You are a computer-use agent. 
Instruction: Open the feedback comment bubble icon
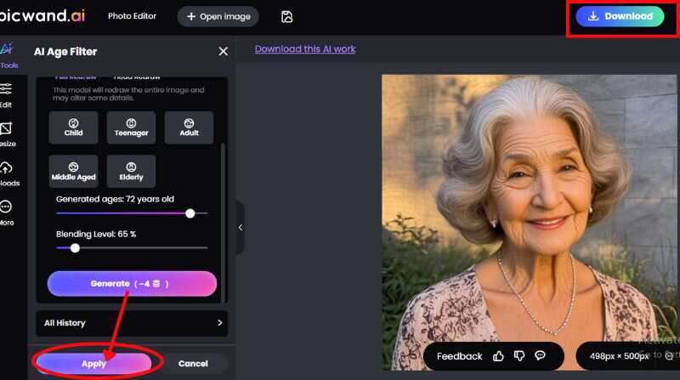[540, 355]
